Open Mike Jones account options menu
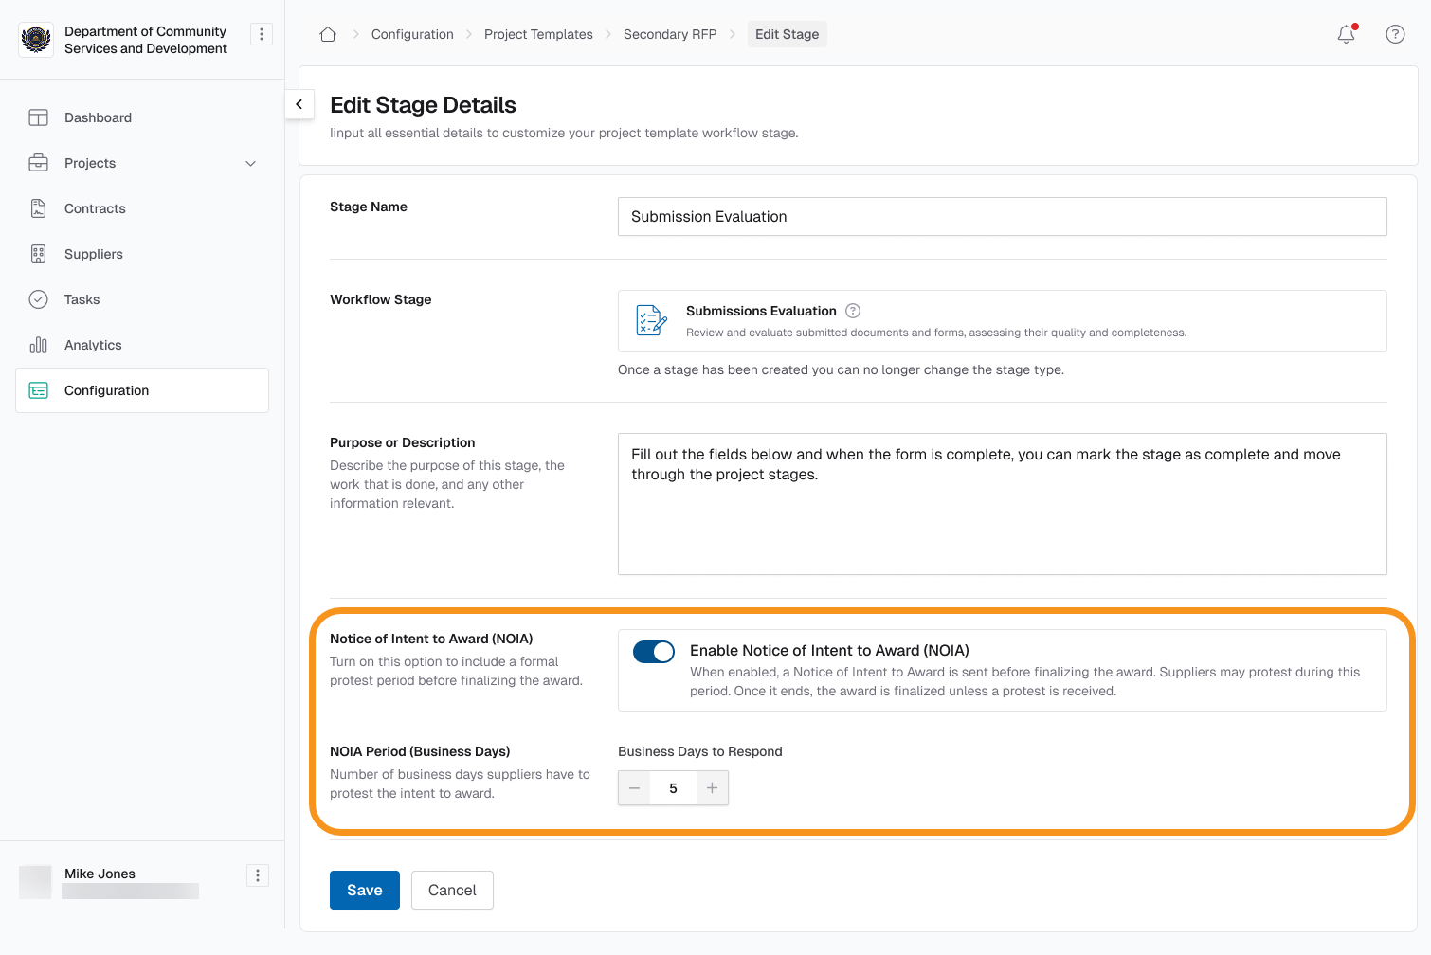The width and height of the screenshot is (1431, 955). [257, 874]
